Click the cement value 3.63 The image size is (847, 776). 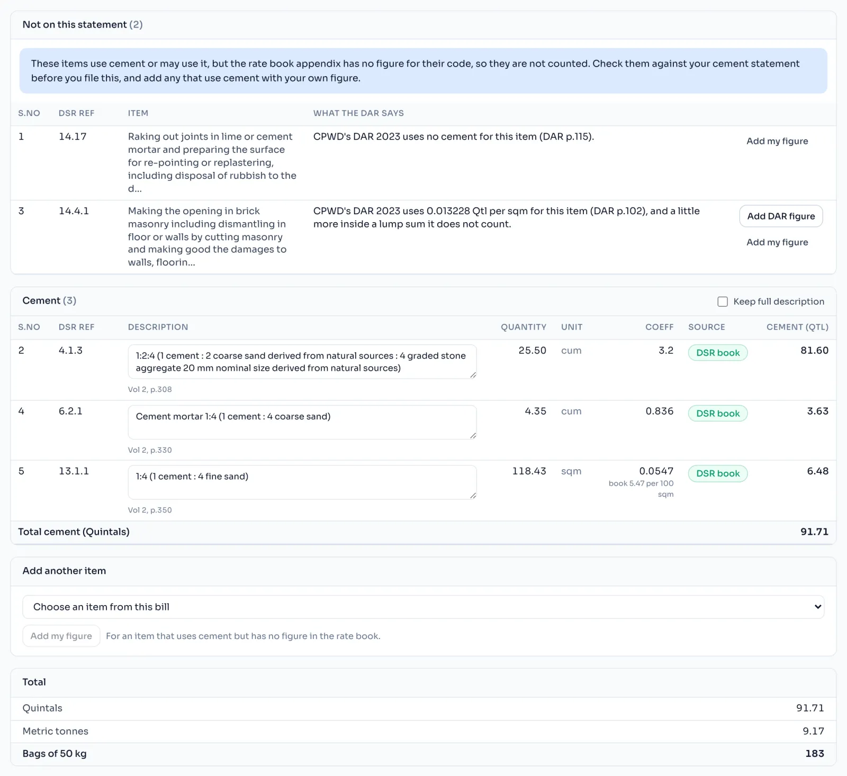point(818,411)
